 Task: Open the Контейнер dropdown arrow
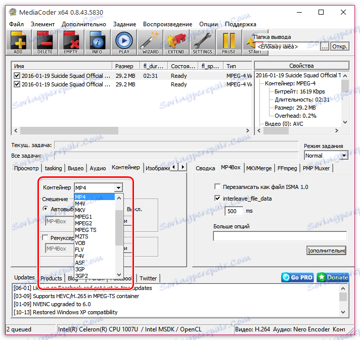[x=118, y=187]
